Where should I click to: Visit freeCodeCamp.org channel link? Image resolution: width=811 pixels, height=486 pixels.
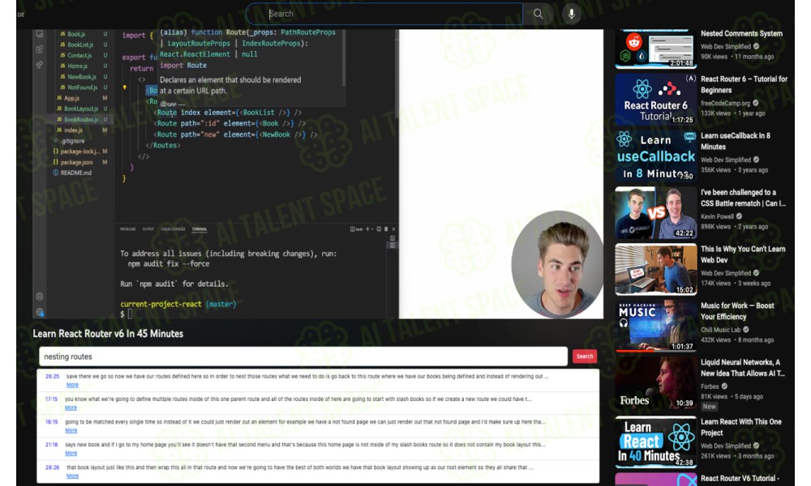click(x=725, y=104)
